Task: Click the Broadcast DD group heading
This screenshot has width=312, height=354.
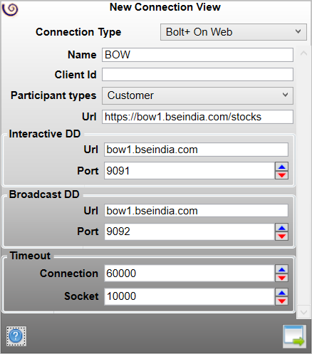Action: point(44,194)
